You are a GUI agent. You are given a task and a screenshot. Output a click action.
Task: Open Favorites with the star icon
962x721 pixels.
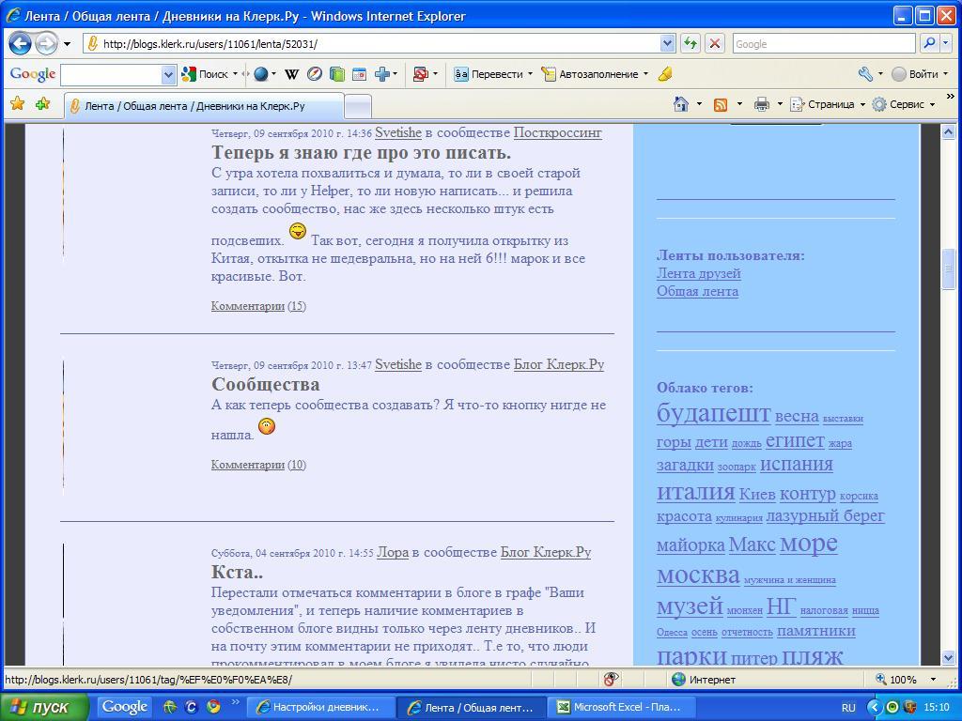18,103
